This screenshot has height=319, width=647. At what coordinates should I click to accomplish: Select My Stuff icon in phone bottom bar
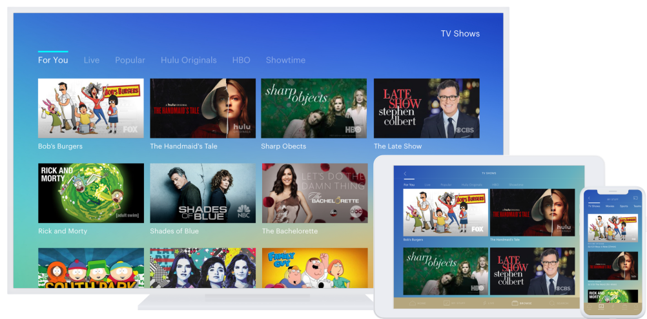pos(601,306)
